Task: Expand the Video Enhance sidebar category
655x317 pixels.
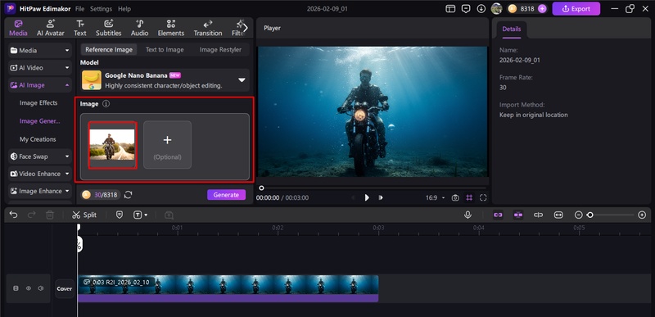Action: (40, 174)
